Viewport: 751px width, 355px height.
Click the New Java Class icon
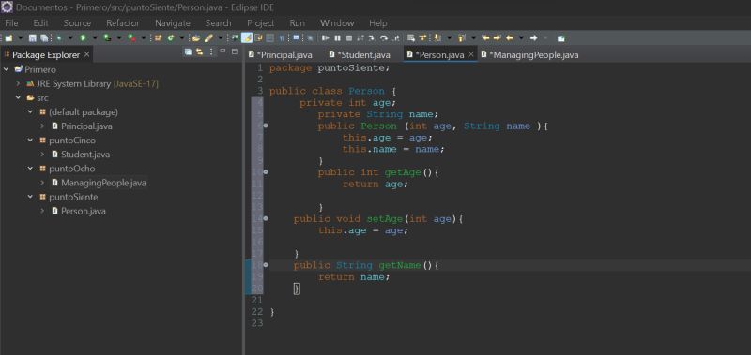pos(171,37)
